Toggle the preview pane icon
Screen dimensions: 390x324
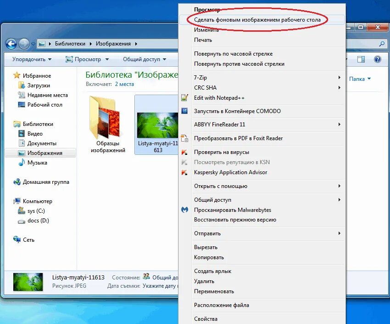tap(361, 59)
